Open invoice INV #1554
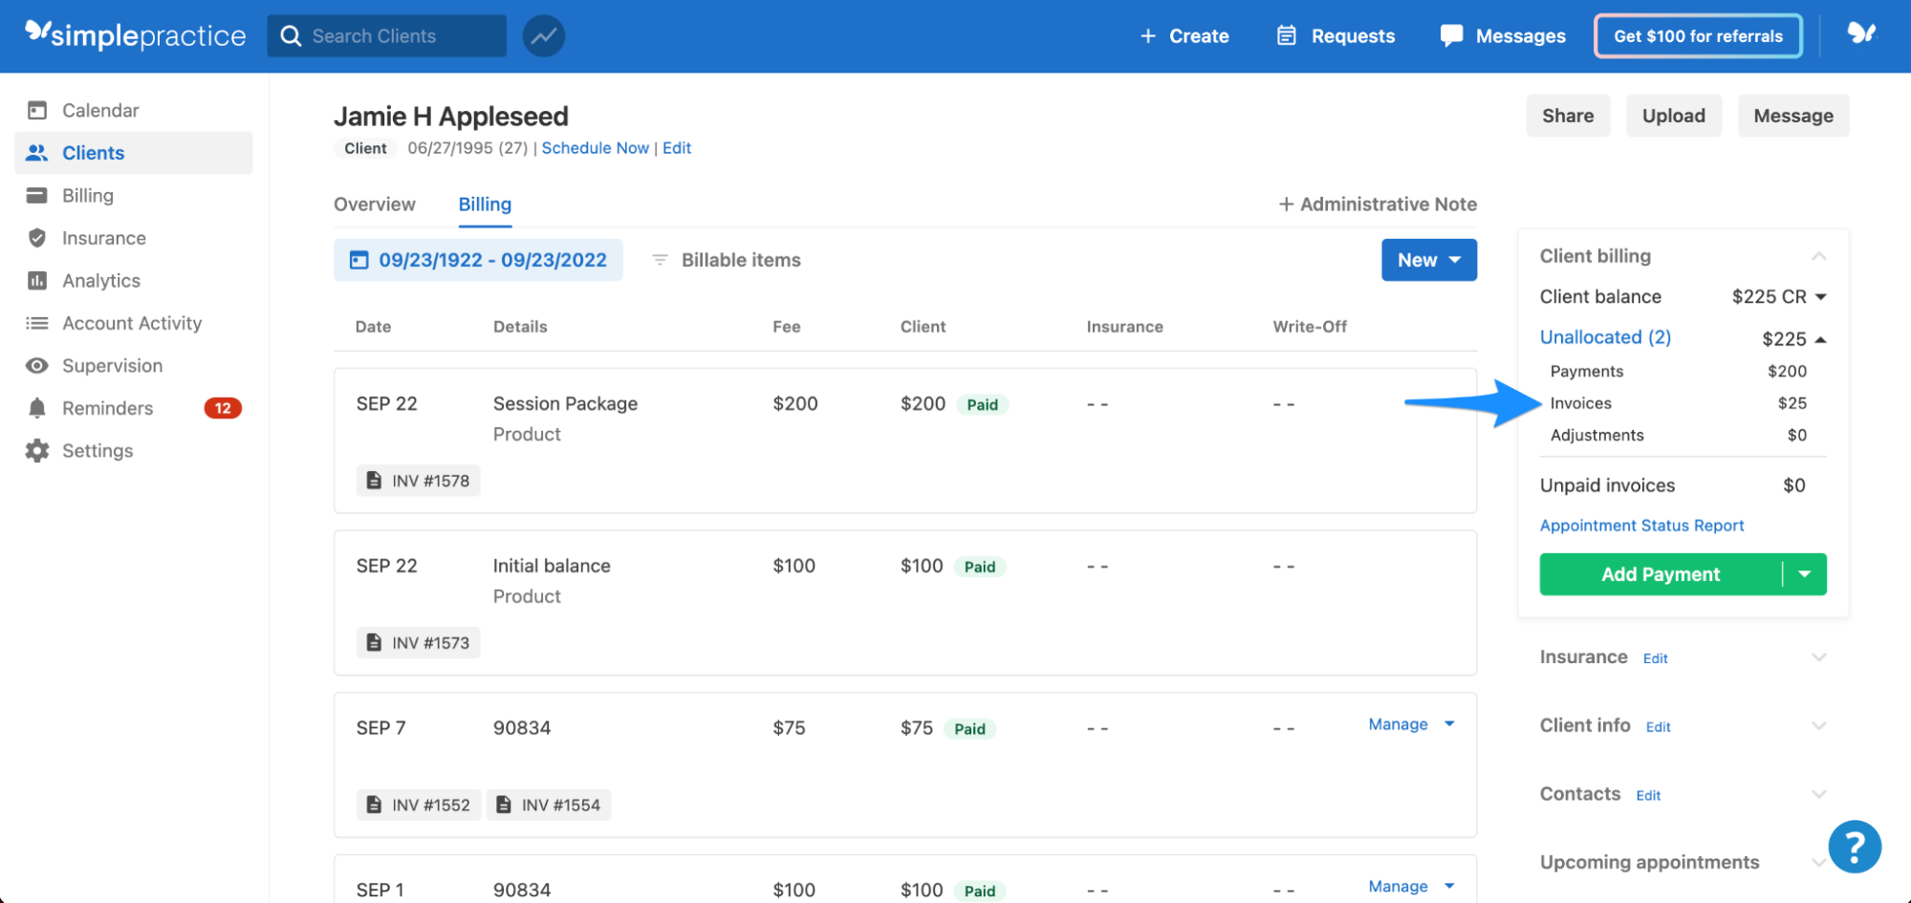The height and width of the screenshot is (903, 1911). pyautogui.click(x=549, y=805)
